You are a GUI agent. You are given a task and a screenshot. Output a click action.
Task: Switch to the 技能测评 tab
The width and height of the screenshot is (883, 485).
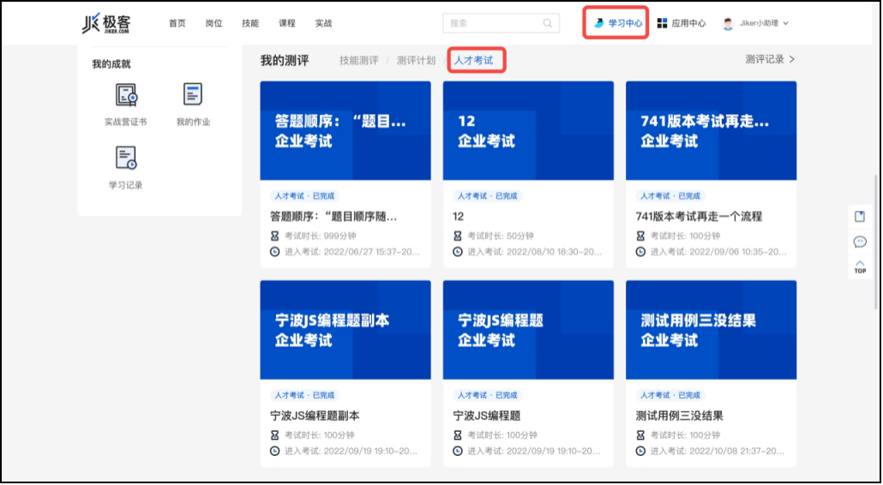(358, 61)
